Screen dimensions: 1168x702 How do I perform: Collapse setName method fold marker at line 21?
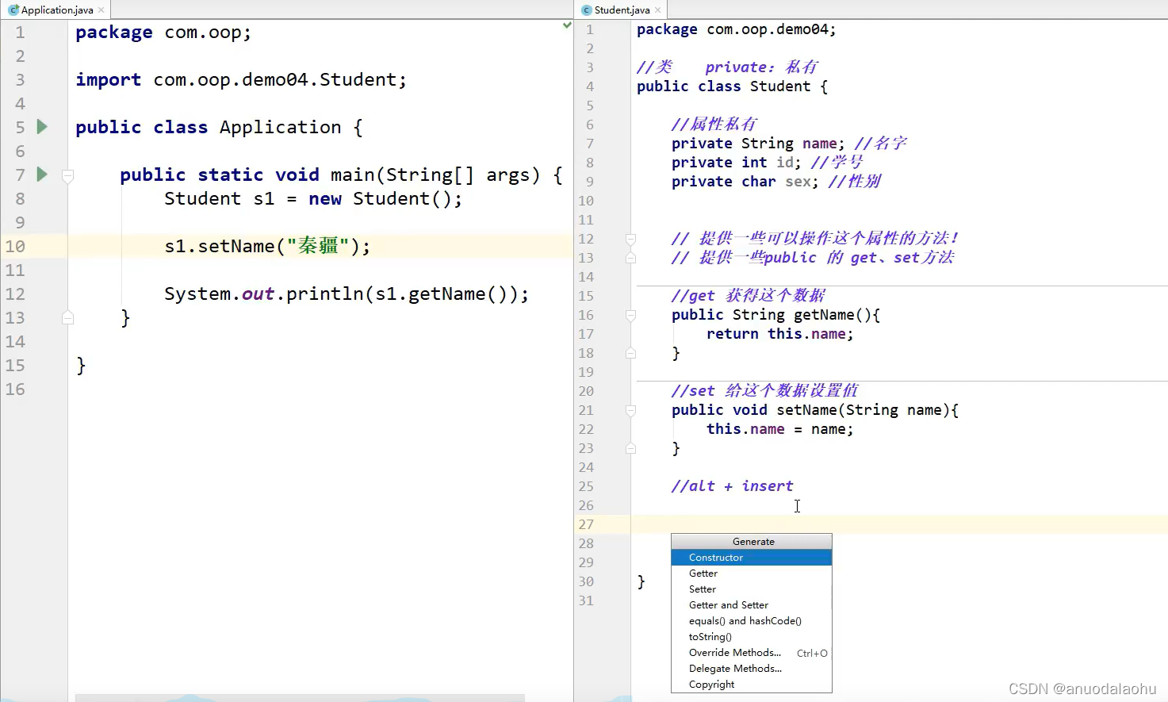[630, 410]
